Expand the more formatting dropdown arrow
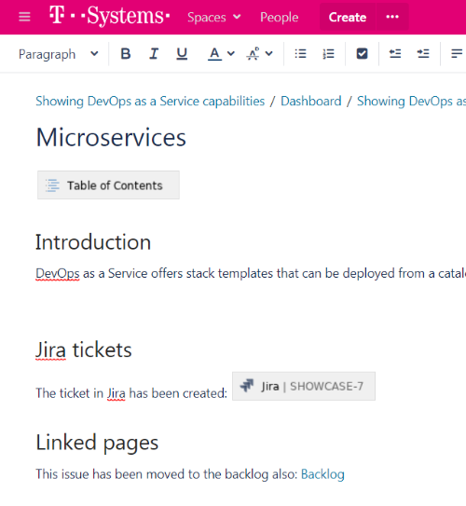 click(x=268, y=53)
